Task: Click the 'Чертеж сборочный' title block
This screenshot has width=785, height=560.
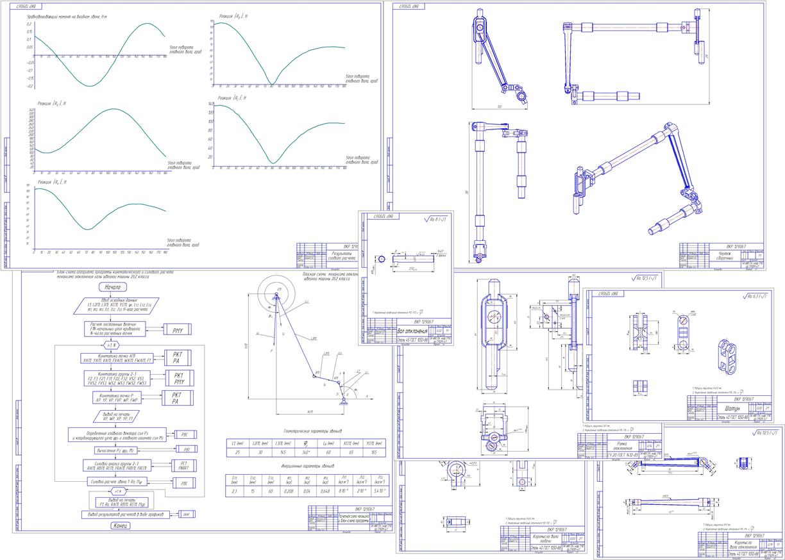Action: [x=725, y=254]
